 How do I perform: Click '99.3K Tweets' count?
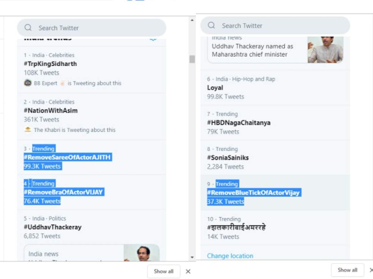[x=42, y=166]
